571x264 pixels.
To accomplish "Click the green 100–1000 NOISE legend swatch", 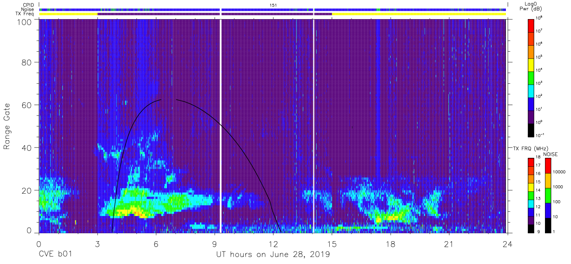I will [x=548, y=195].
